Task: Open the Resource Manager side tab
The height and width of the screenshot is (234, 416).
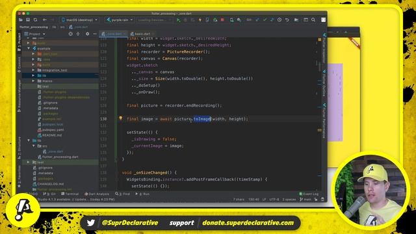Action: (19, 96)
